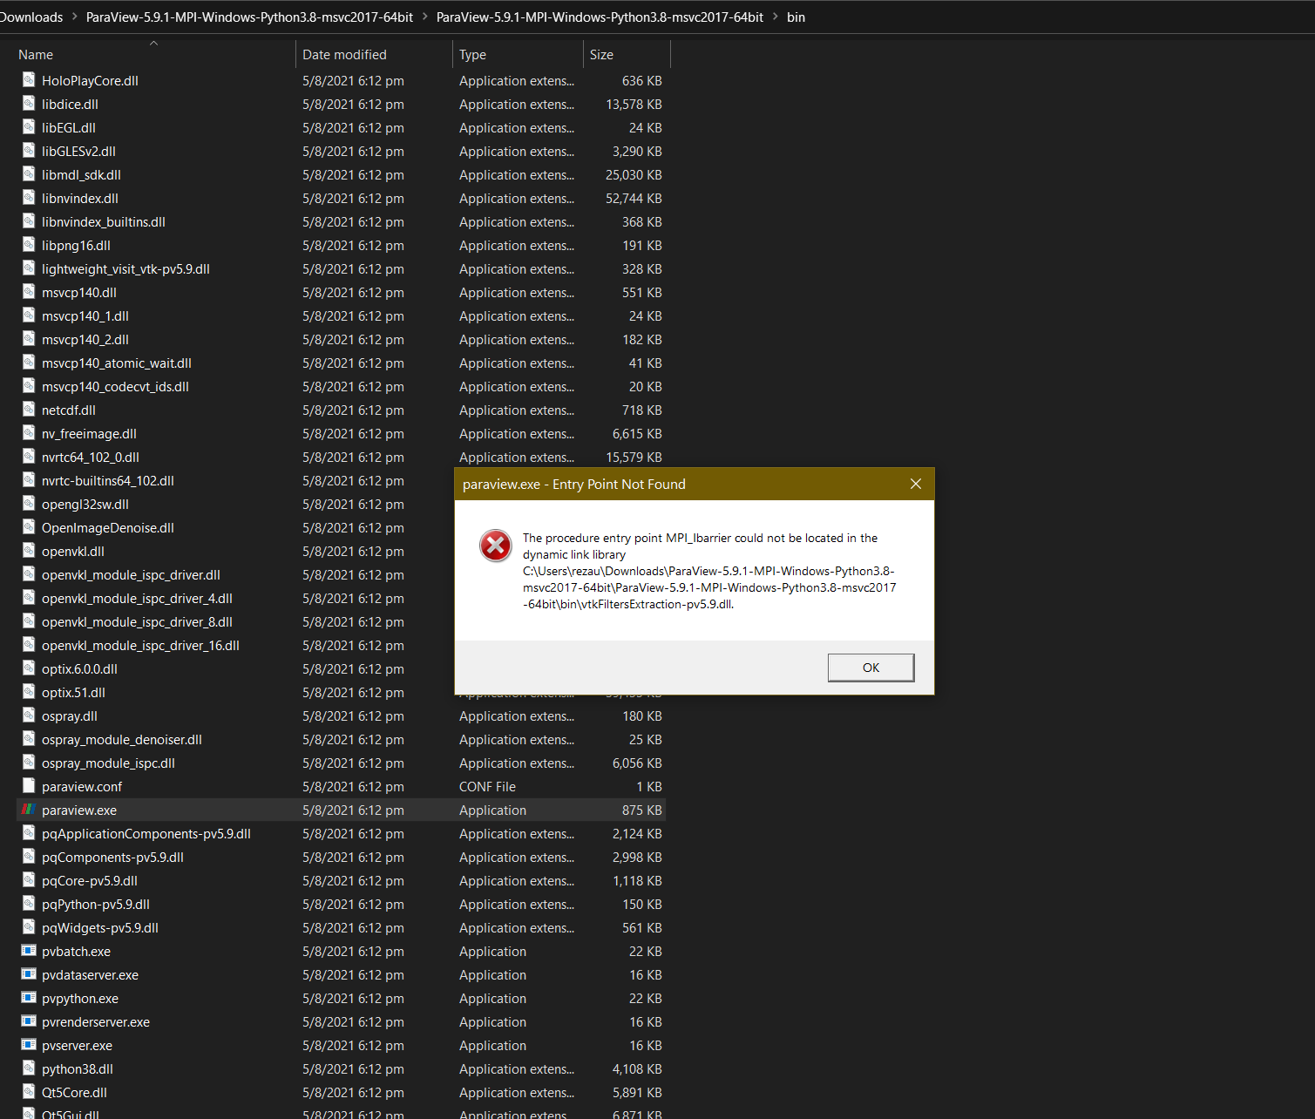Select the msvcp140_codecvt_ids.dll file name
The width and height of the screenshot is (1315, 1119).
pos(115,386)
